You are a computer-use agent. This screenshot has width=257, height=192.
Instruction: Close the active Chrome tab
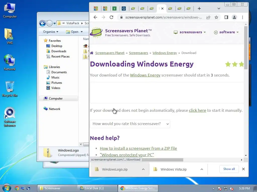162,8
